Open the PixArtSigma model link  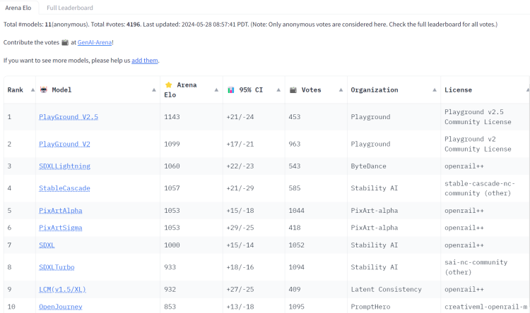(x=61, y=228)
